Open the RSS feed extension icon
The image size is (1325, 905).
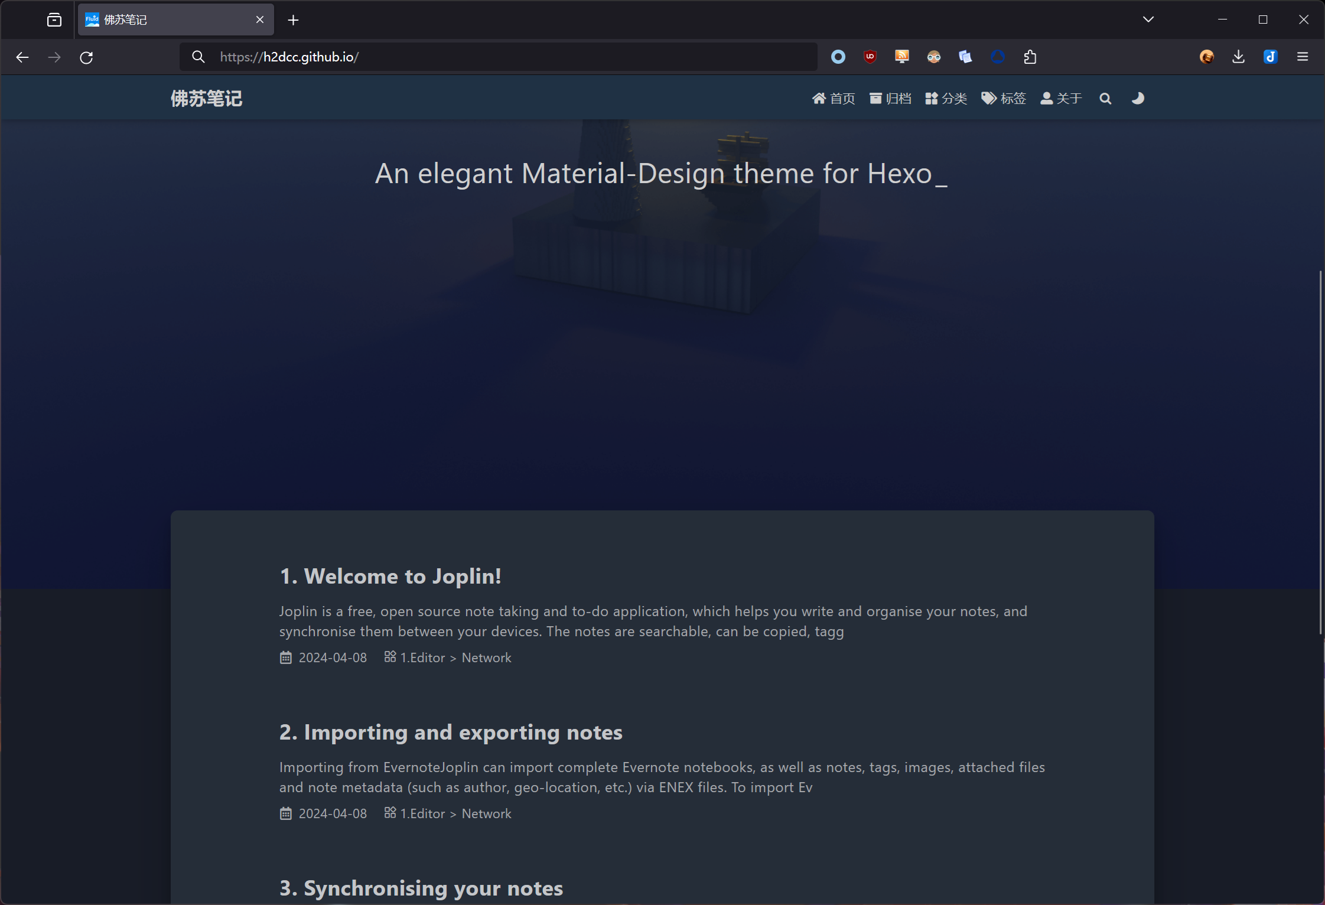(x=901, y=57)
